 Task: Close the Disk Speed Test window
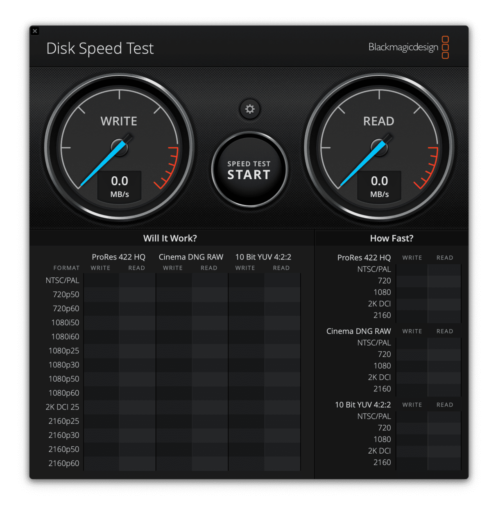(x=35, y=31)
